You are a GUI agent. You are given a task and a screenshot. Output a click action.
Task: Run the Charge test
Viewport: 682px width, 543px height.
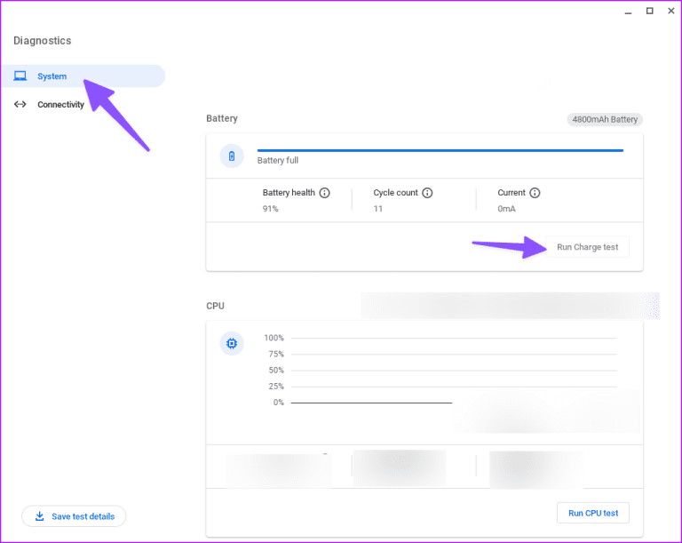tap(587, 247)
